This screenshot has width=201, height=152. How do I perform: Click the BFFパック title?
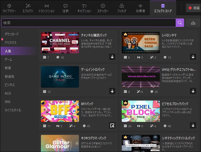click(x=87, y=104)
